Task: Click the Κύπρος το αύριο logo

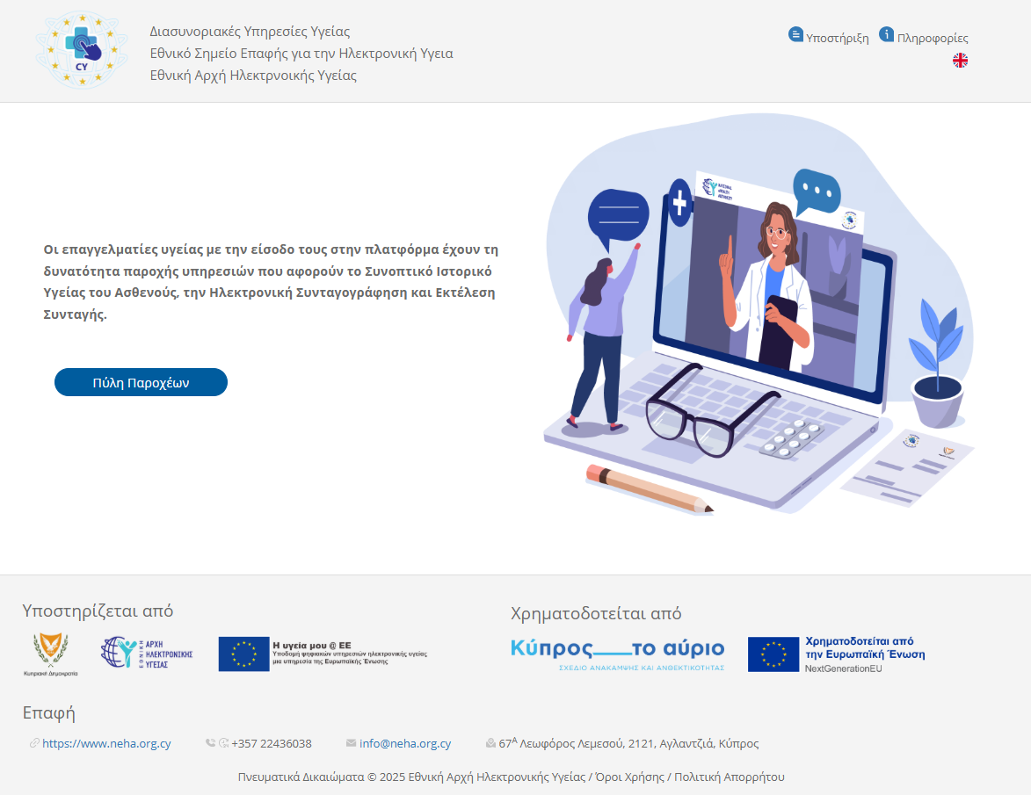Action: [617, 654]
